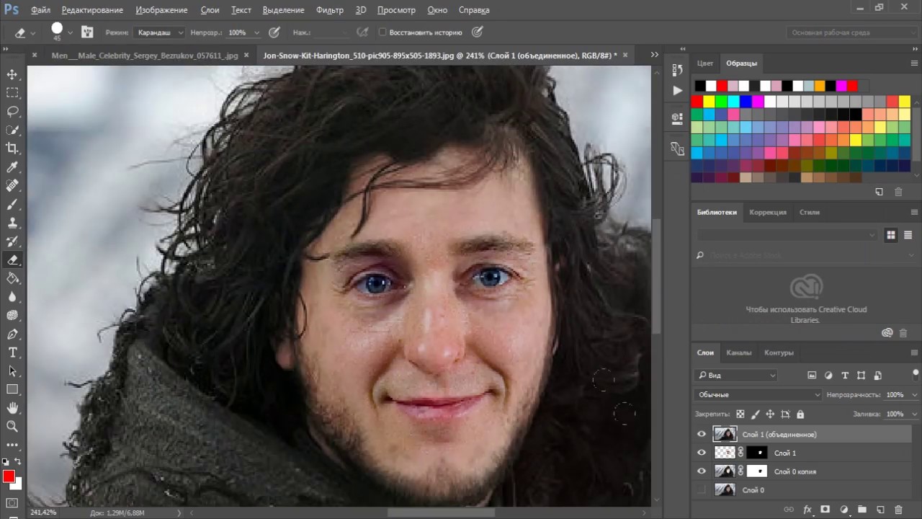Open the Обычные blend mode dropdown
This screenshot has width=922, height=519.
pyautogui.click(x=758, y=394)
